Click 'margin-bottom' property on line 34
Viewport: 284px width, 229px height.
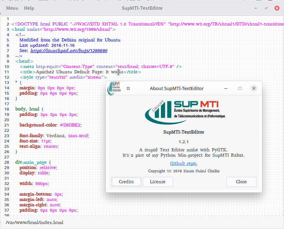pyautogui.click(x=35, y=194)
